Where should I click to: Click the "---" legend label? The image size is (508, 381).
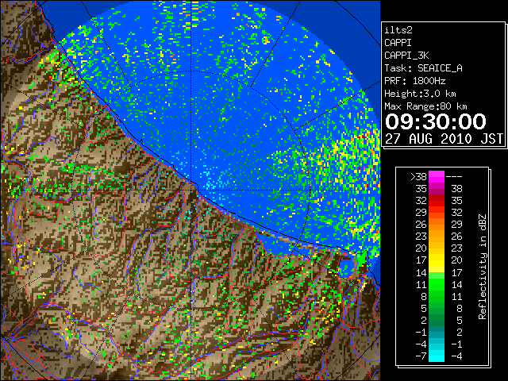point(454,177)
